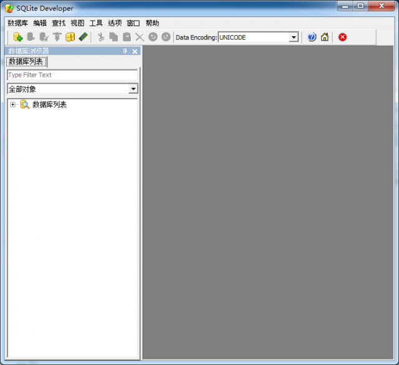Viewport: 399px width, 365px height.
Task: Open the Data Encoding UNICODE dropdown
Action: pyautogui.click(x=294, y=37)
